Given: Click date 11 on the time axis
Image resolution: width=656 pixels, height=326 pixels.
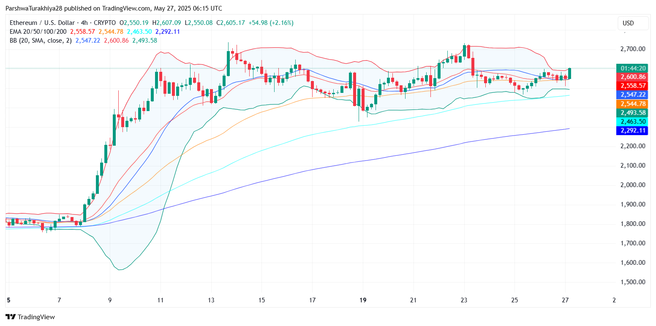Looking at the screenshot, I should coord(160,300).
